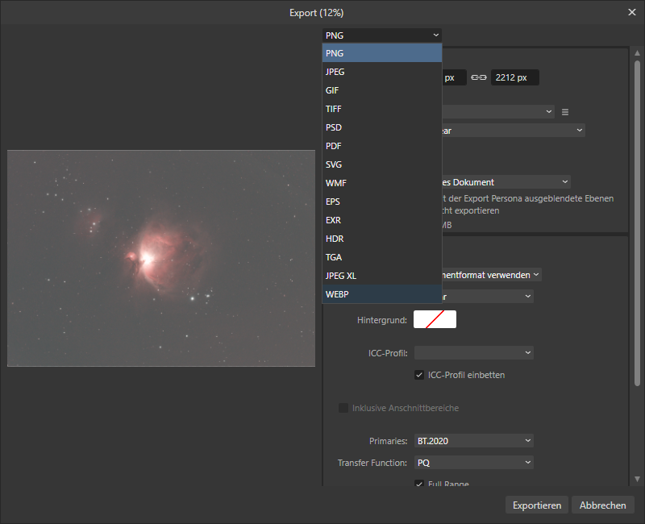This screenshot has width=645, height=524.
Task: Open the Hintergrund color swatch
Action: (435, 319)
